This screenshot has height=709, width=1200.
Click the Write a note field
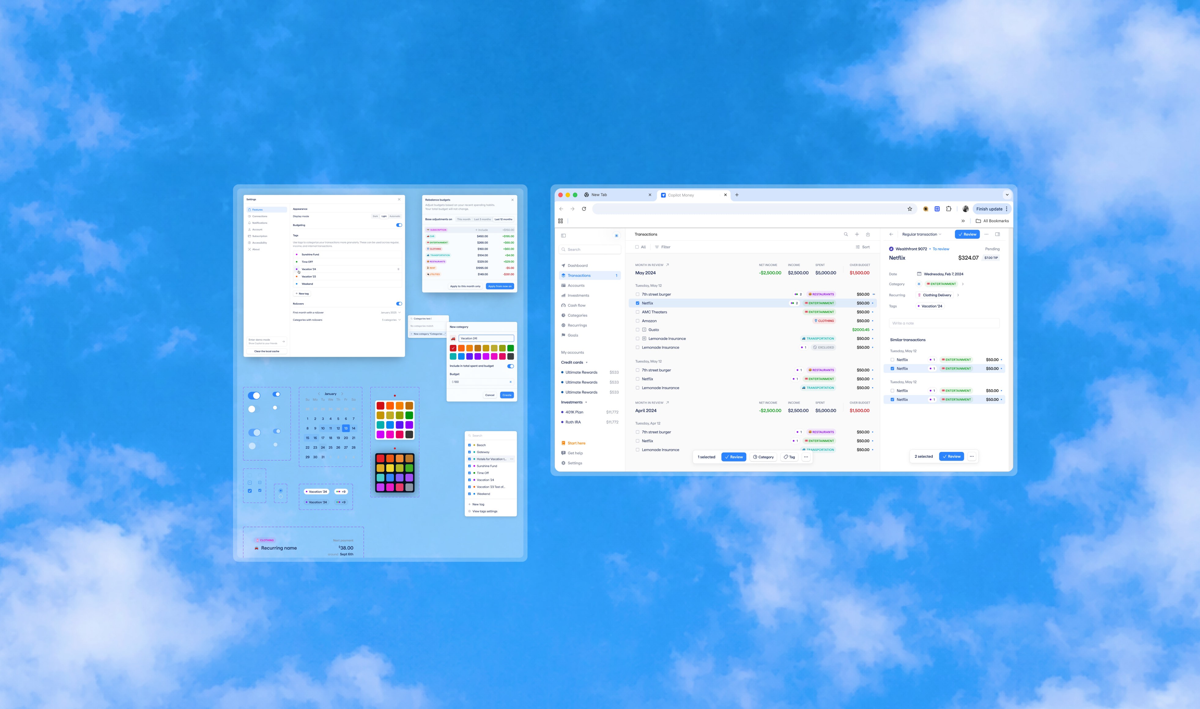tap(944, 323)
